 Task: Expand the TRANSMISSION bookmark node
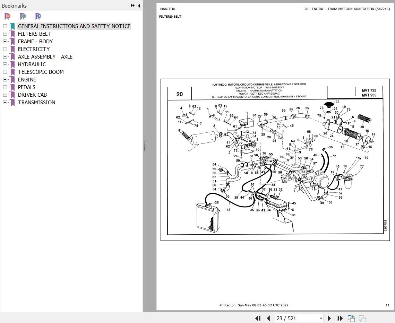click(x=5, y=103)
